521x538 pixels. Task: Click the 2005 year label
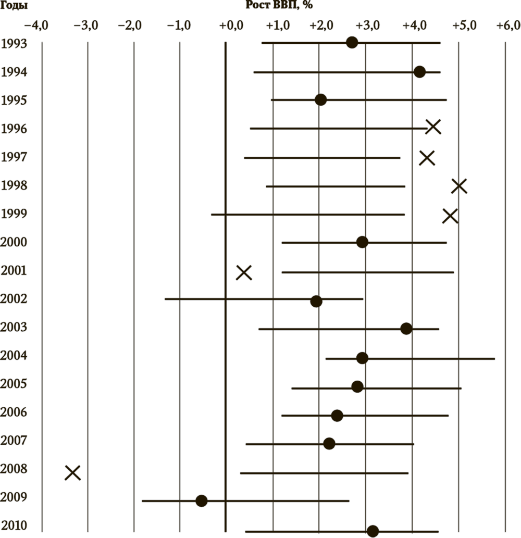click(14, 384)
